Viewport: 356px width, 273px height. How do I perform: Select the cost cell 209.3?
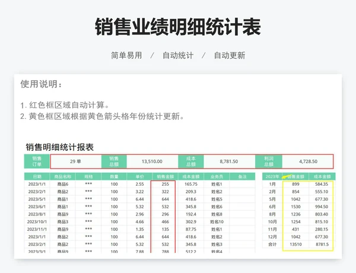click(191, 192)
